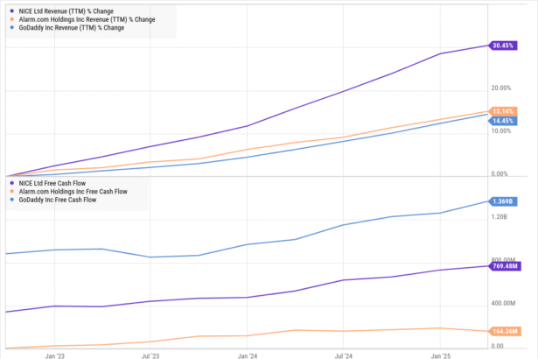The image size is (538, 359).
Task: Toggle the Alarm.com Holdings Inc Free Cash Flow legend
Action: (71, 191)
